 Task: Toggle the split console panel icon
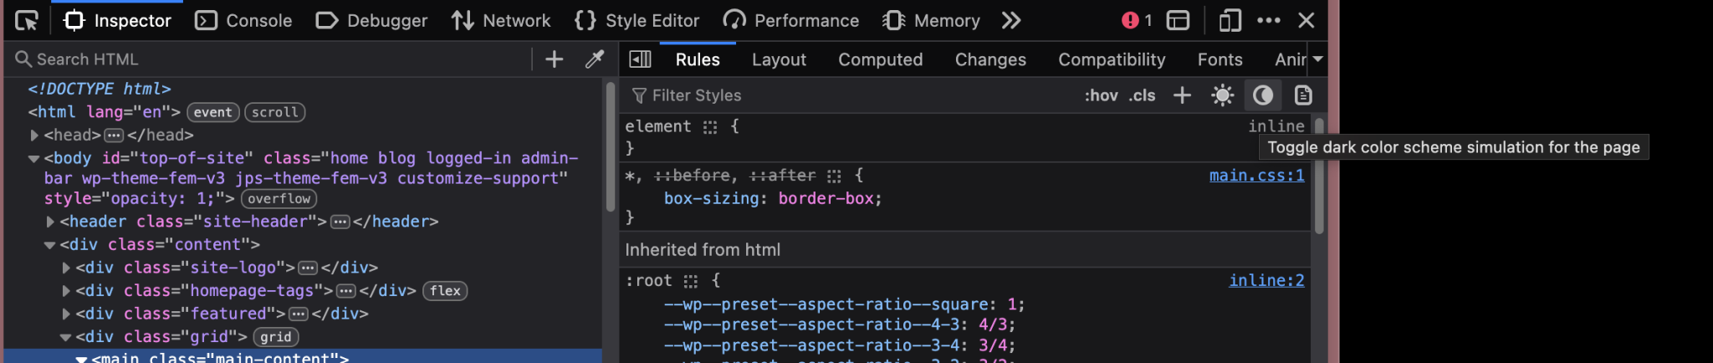(x=1178, y=20)
